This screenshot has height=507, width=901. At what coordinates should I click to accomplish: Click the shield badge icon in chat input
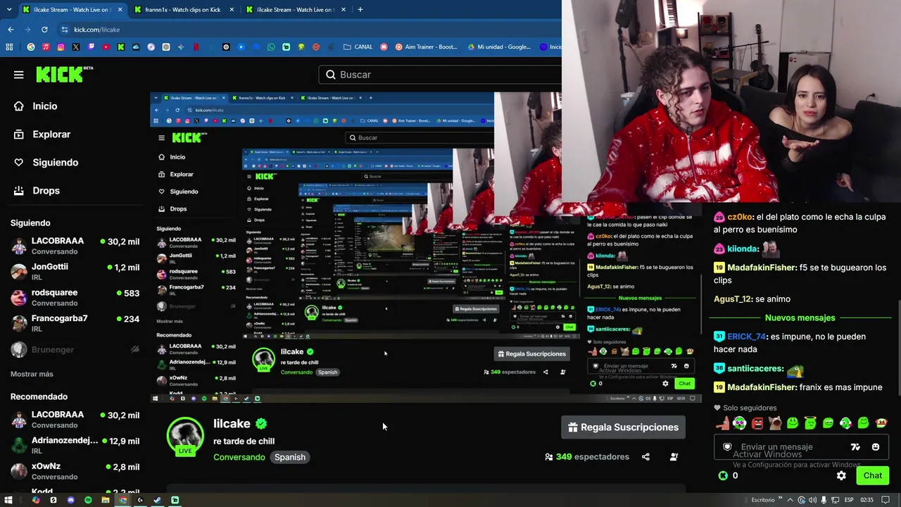click(x=728, y=447)
